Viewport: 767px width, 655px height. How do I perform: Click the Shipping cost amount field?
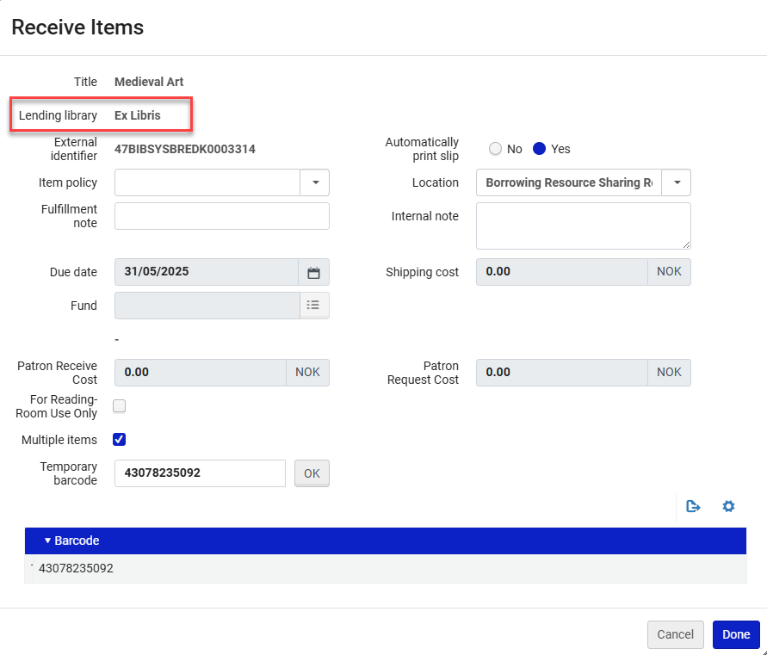click(x=562, y=272)
